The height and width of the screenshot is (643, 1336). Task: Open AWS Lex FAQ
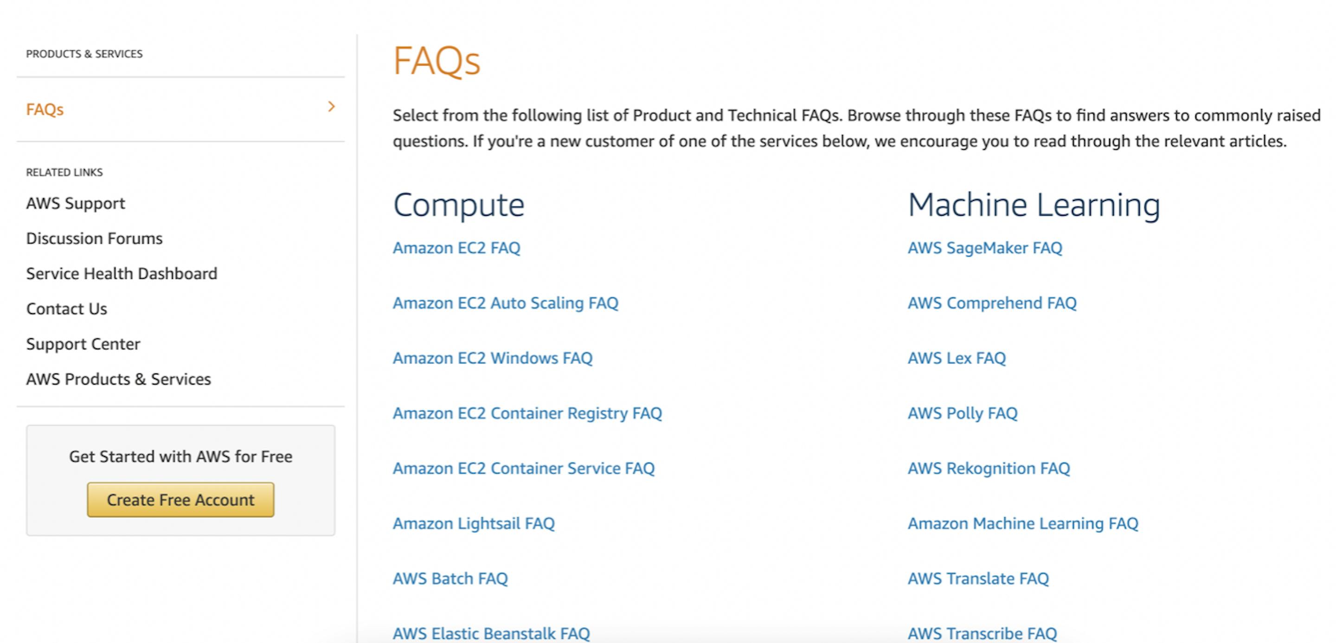(x=957, y=358)
